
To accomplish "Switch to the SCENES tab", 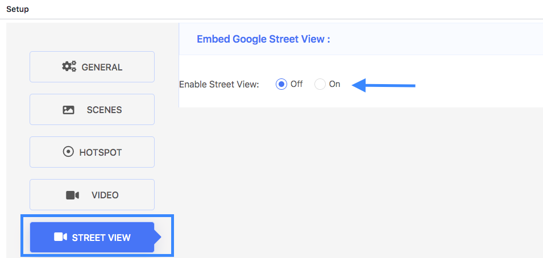I will pos(92,110).
